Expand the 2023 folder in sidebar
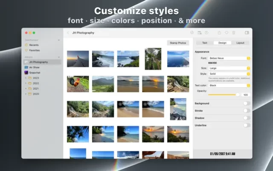 [26, 78]
